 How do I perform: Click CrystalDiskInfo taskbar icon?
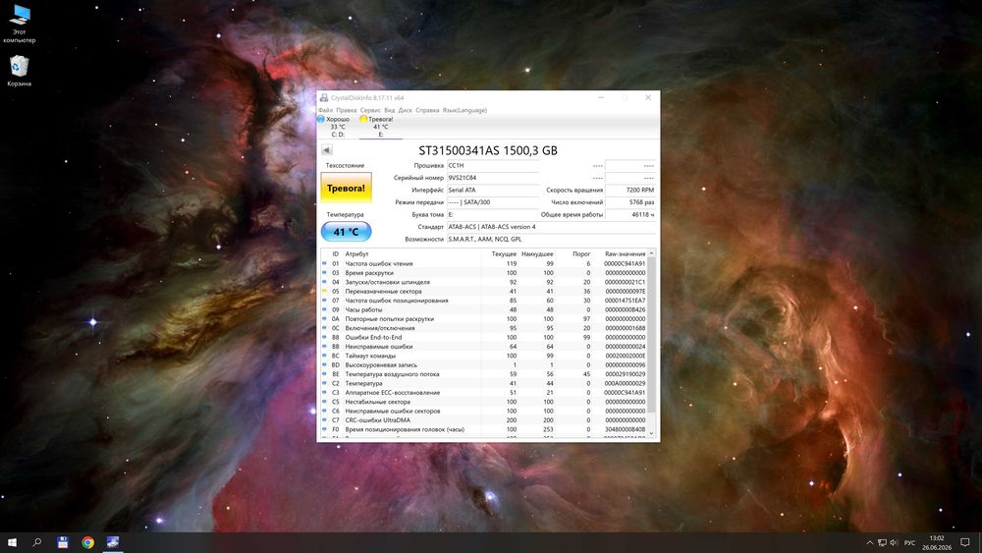pyautogui.click(x=113, y=542)
